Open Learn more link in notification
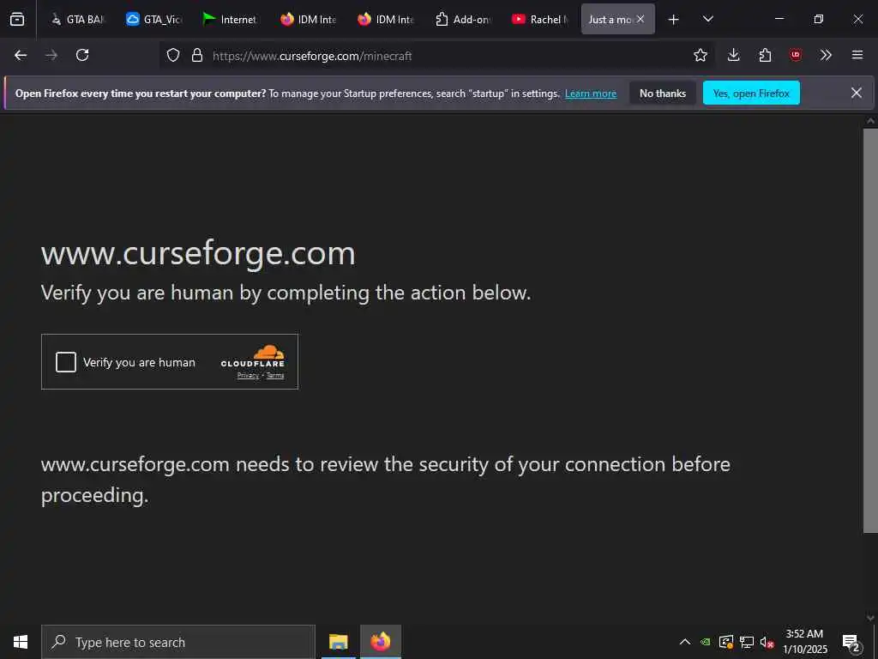 [591, 94]
